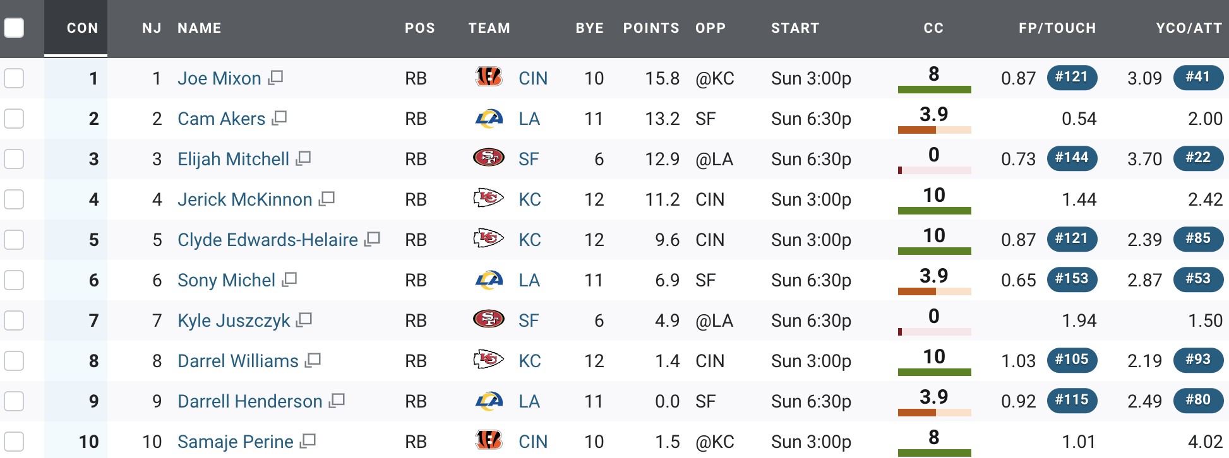Screen dimensions: 1229x458
Task: Click the Bengals logo in Joe Mixon's row
Action: click(488, 77)
